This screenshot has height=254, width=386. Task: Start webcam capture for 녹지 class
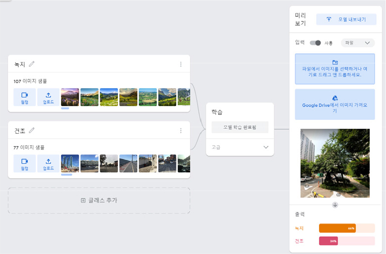coord(25,97)
